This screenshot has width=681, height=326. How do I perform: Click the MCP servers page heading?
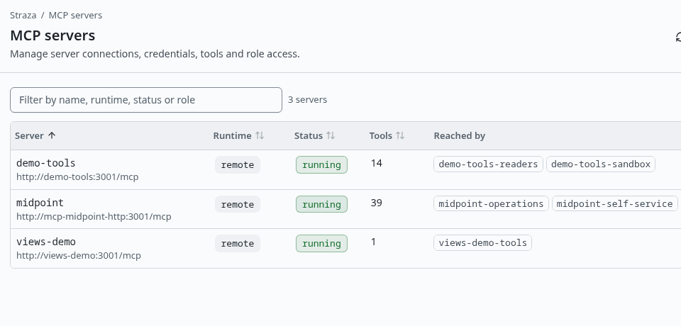(52, 35)
